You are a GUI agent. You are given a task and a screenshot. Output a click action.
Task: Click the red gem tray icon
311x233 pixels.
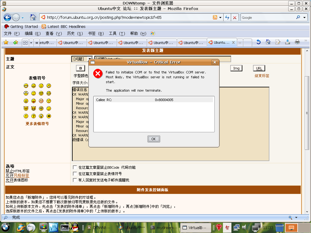click(219, 228)
